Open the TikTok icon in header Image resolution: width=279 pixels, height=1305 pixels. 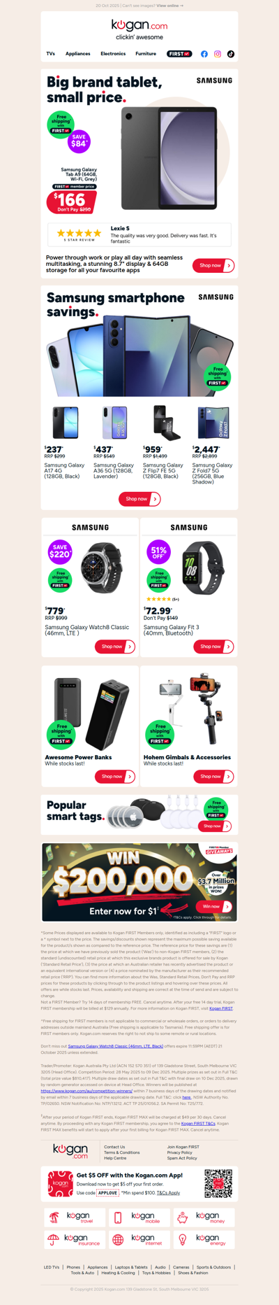click(231, 54)
